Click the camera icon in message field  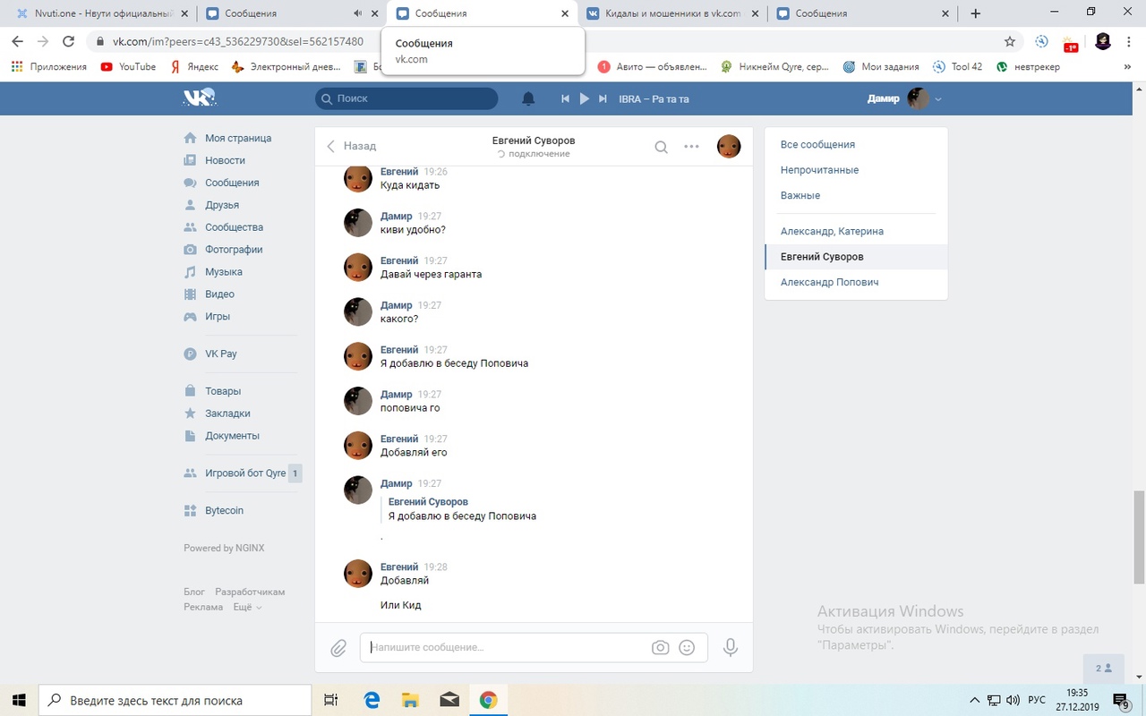(x=661, y=648)
